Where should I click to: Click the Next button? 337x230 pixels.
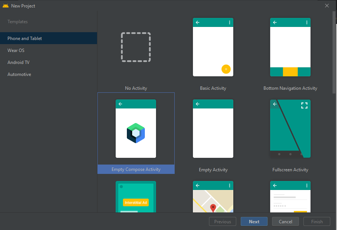tap(254, 221)
